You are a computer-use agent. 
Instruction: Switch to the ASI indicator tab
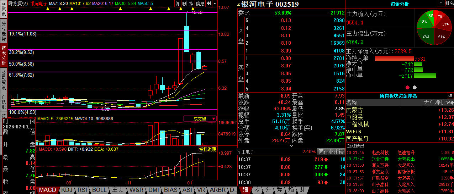(x=187, y=190)
